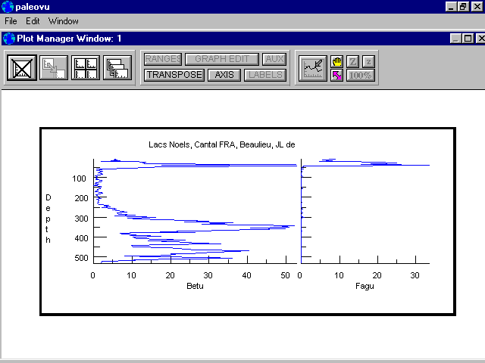Click the small z zoom button
Viewport: 485px width, 363px height.
point(368,61)
